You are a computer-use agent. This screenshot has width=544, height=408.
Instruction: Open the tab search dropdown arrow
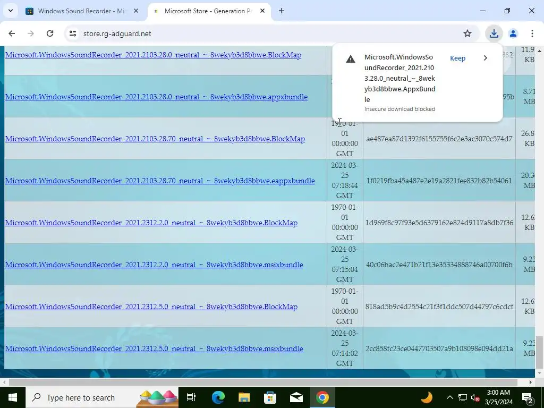click(x=11, y=11)
